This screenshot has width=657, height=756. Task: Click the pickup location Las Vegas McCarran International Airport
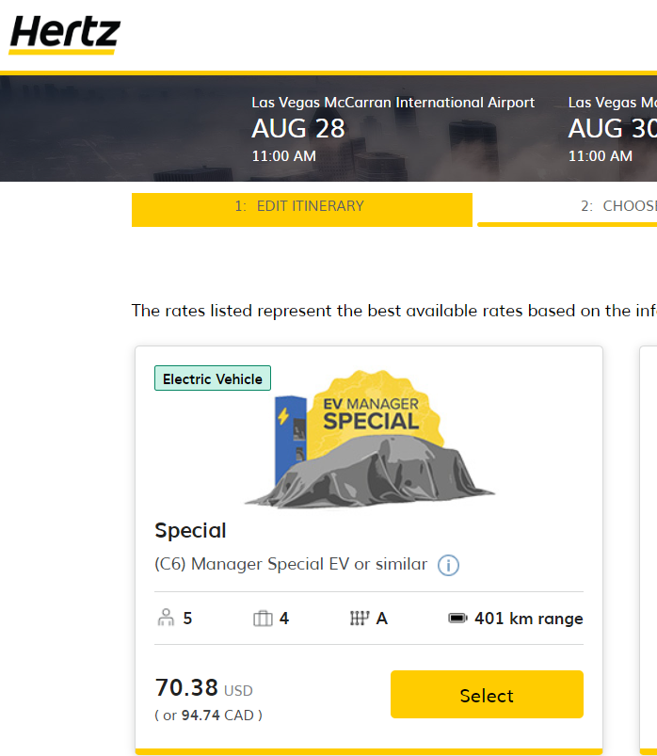coord(393,103)
